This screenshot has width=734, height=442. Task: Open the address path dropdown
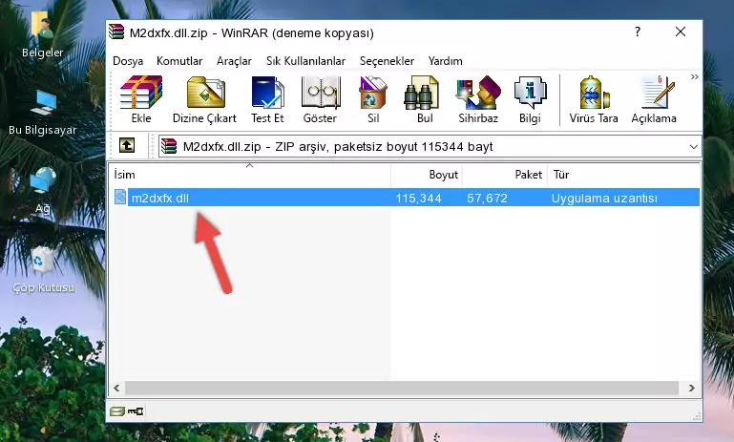point(693,147)
